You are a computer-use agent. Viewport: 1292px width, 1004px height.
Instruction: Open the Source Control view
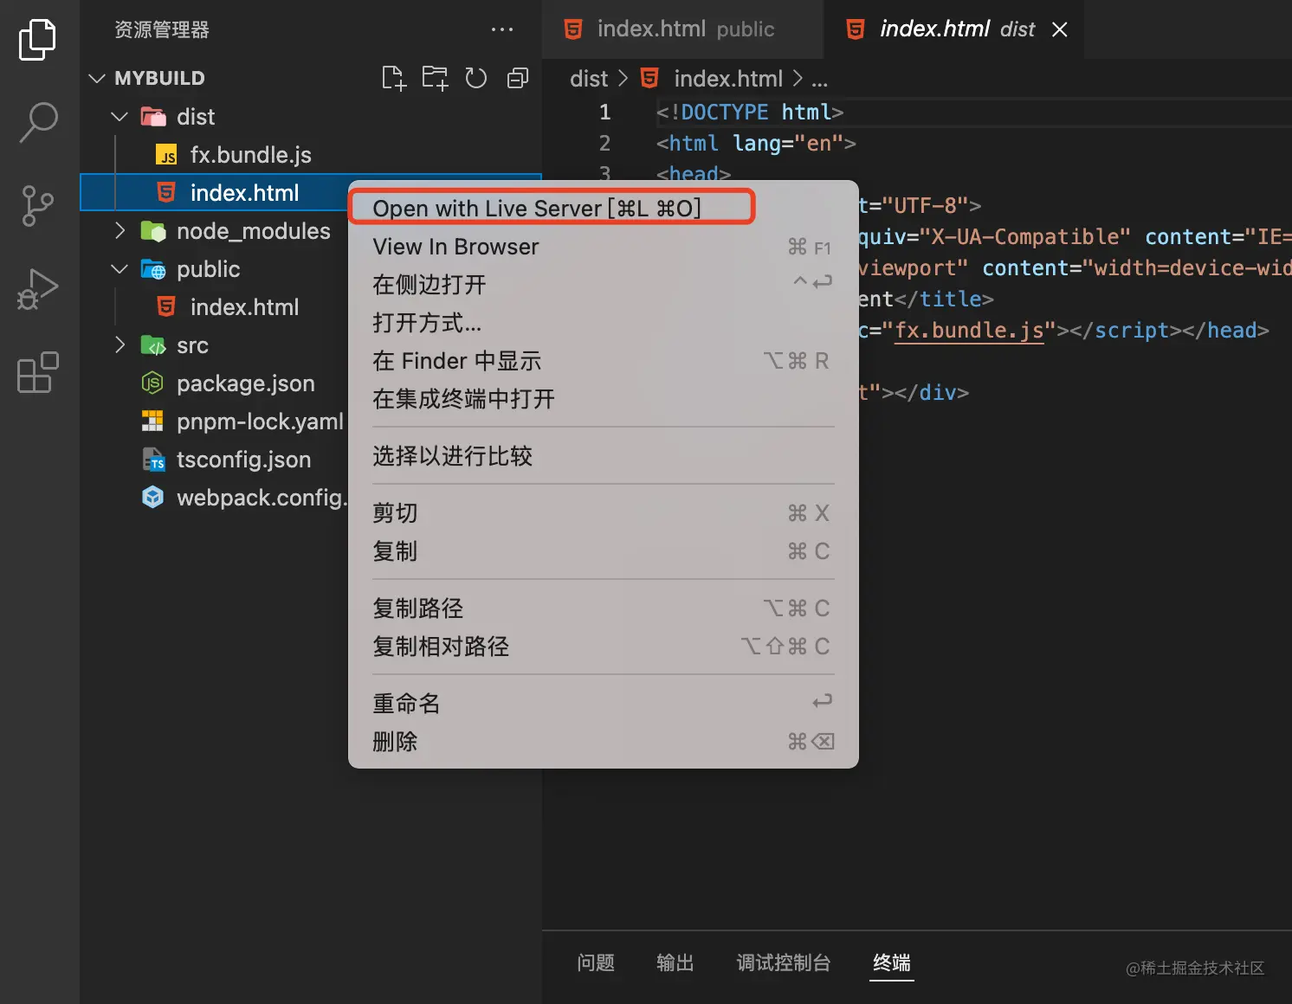38,206
